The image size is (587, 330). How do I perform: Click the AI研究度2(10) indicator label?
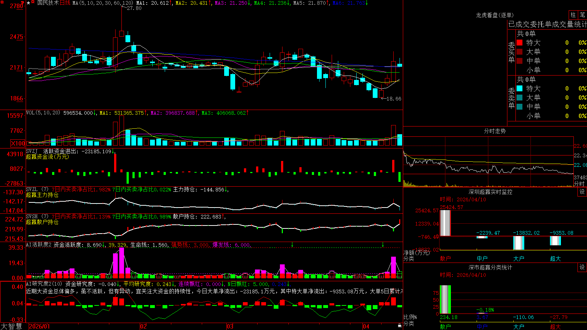point(44,284)
